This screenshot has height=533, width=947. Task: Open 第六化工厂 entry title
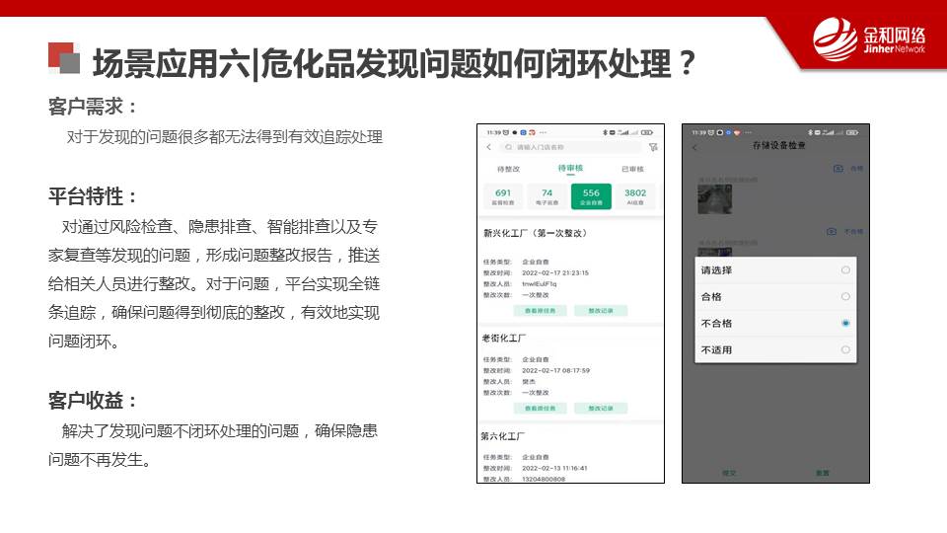[x=502, y=435]
